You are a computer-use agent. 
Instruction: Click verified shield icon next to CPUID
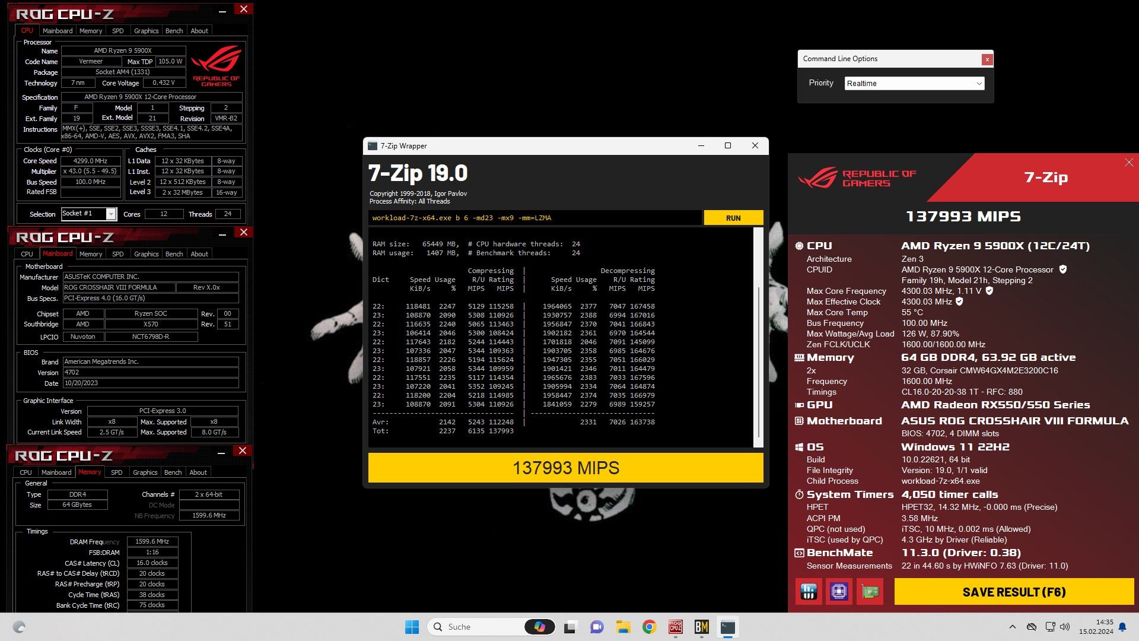(1063, 269)
